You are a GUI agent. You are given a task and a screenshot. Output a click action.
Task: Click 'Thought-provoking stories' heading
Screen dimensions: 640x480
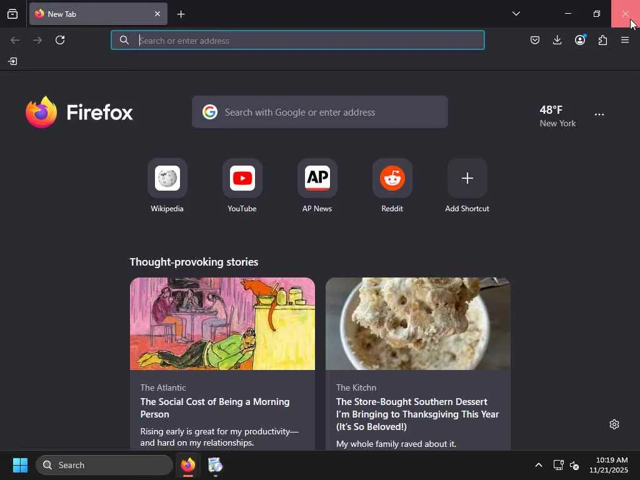[194, 262]
